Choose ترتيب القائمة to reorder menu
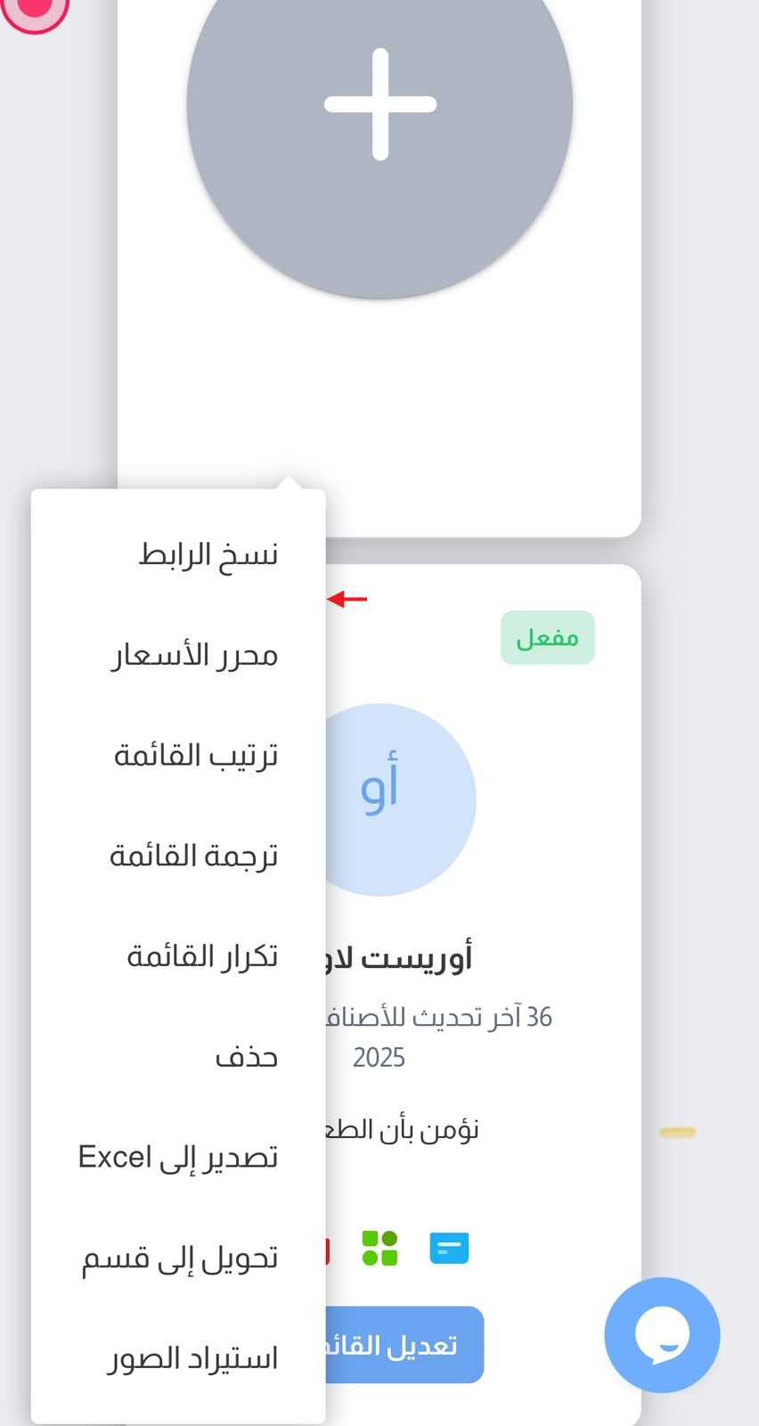 [196, 756]
